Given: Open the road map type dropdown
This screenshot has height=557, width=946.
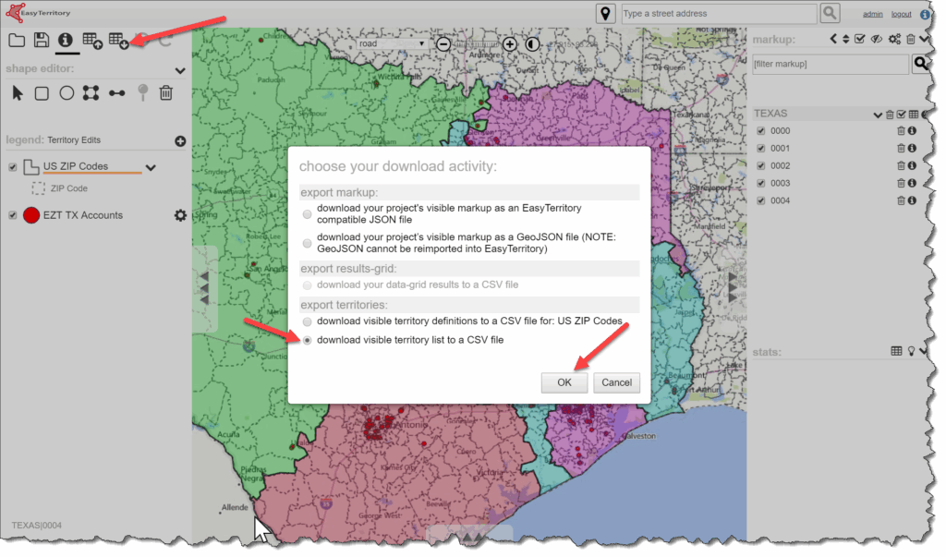Looking at the screenshot, I should (x=393, y=43).
